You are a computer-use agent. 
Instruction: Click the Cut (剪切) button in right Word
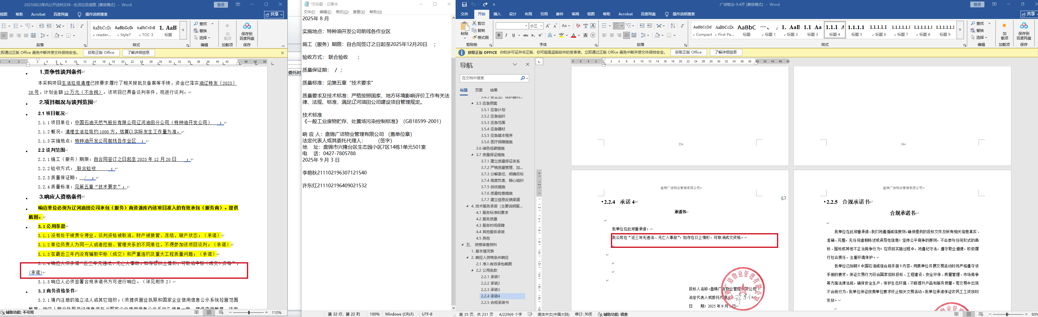coord(479,23)
